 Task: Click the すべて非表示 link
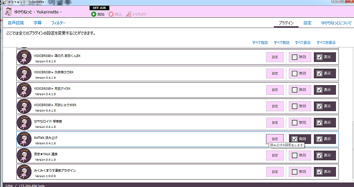pos(326,42)
